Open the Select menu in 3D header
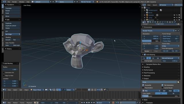The height and width of the screenshot is (104, 184). (15, 90)
